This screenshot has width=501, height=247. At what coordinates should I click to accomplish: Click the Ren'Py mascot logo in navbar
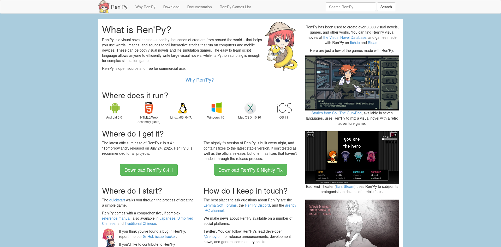point(104,7)
